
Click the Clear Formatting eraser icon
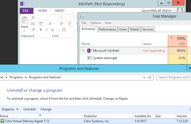click(x=61, y=24)
